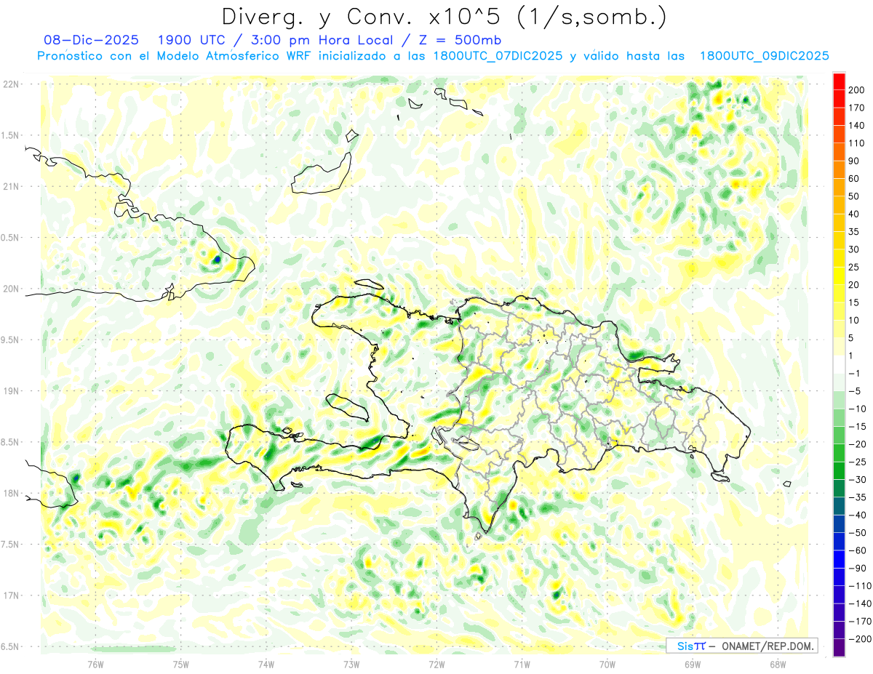Click the '35' positive legend value
The height and width of the screenshot is (674, 873).
pos(854,232)
